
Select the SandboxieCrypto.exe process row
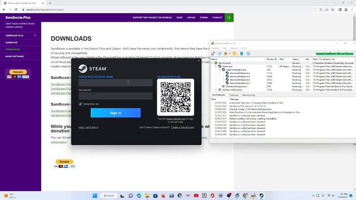pyautogui.click(x=283, y=87)
